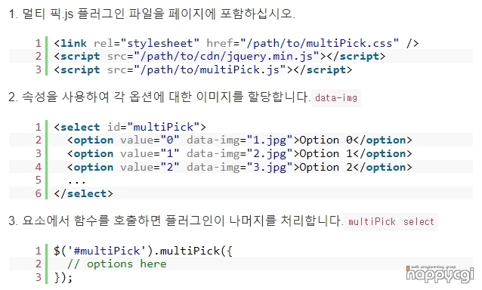Select the Option 2 code line with 3.jpg
The image size is (482, 290).
(x=239, y=167)
